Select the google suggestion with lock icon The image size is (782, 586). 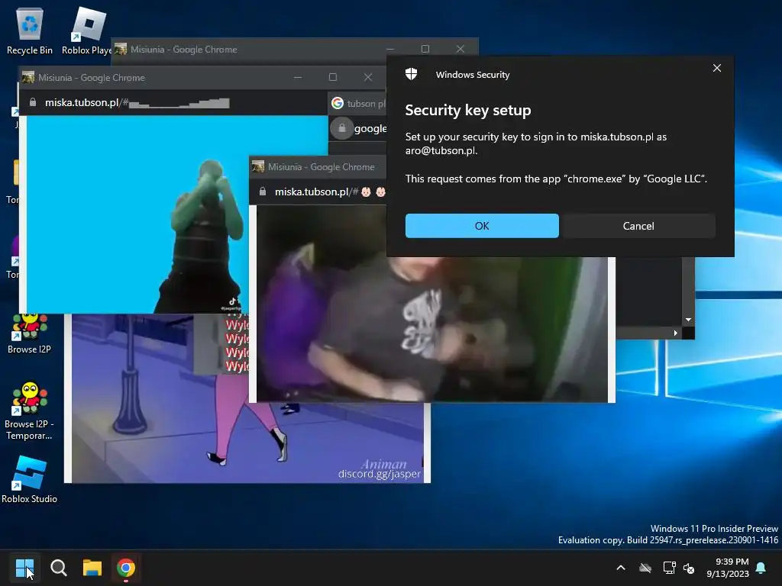(357, 128)
